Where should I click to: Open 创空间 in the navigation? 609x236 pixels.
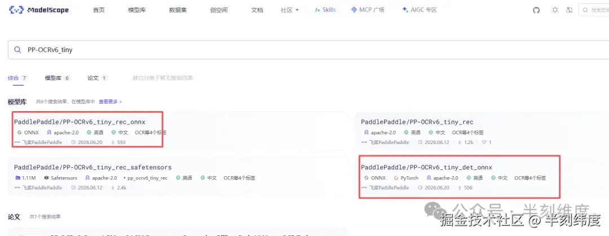click(219, 10)
